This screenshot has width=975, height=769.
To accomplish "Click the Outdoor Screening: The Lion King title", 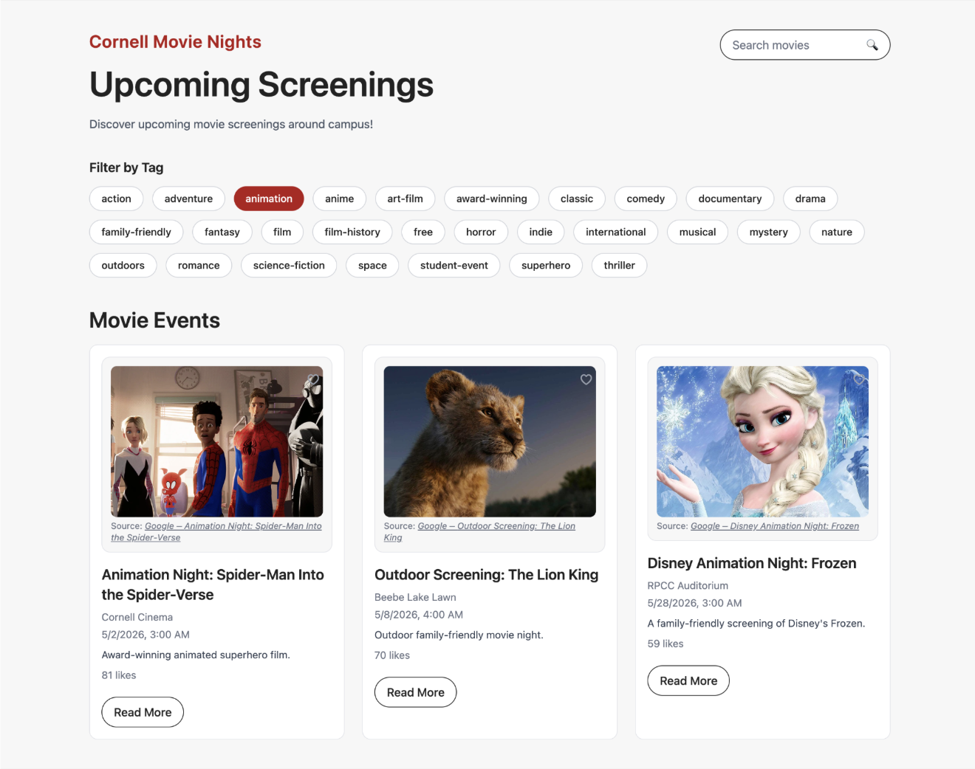I will point(486,575).
